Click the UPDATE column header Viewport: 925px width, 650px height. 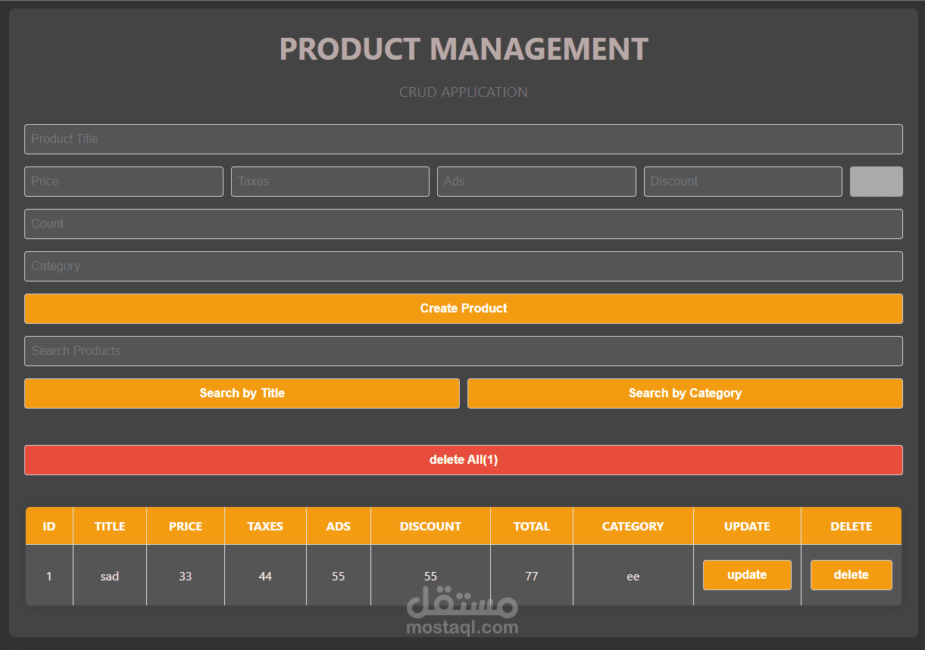point(747,526)
